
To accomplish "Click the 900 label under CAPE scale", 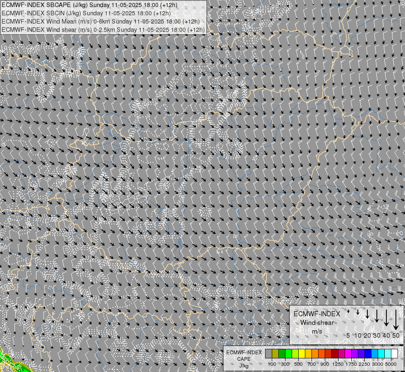I will point(325,364).
